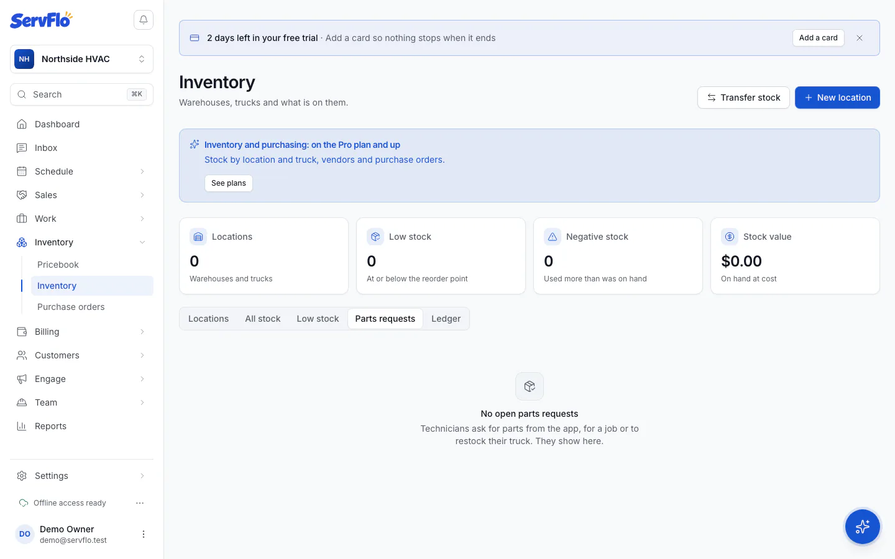Click the Locations card warehouse icon
The image size is (895, 559).
[198, 237]
